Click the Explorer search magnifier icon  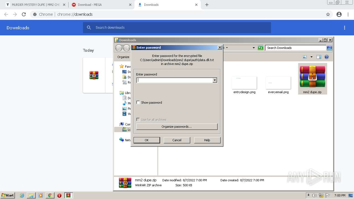click(x=329, y=48)
